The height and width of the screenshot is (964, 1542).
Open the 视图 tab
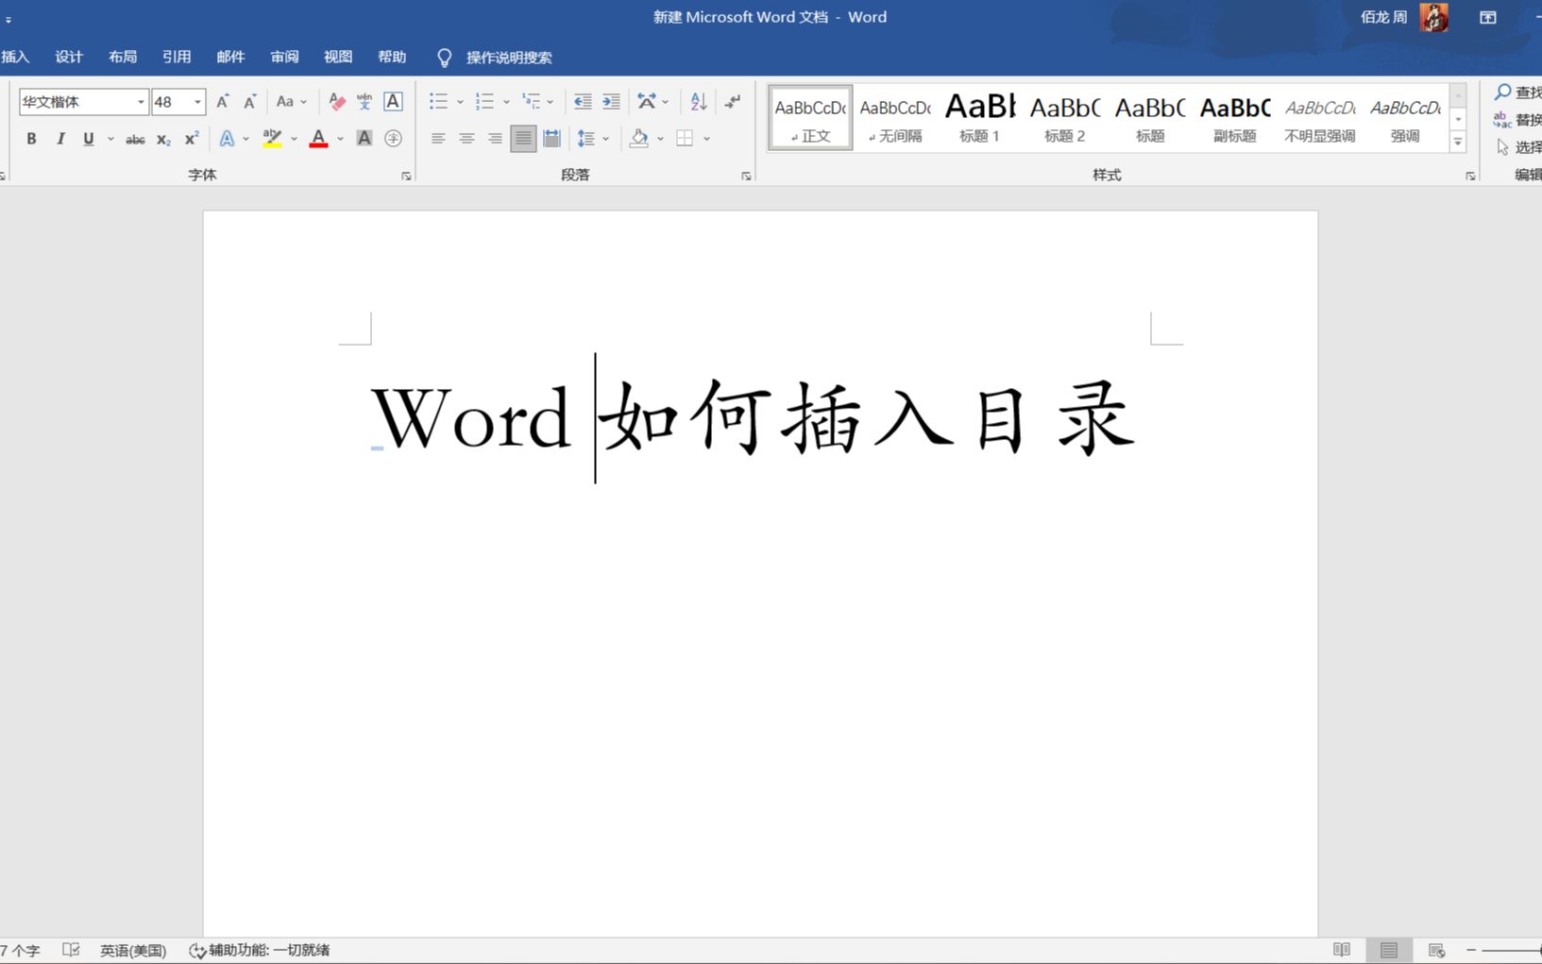(338, 57)
